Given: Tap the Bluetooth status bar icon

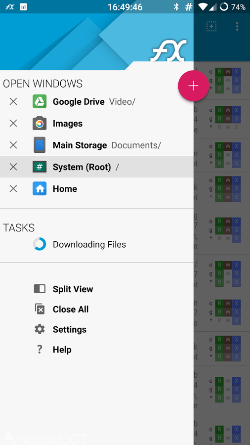Looking at the screenshot, I should click(x=176, y=7).
